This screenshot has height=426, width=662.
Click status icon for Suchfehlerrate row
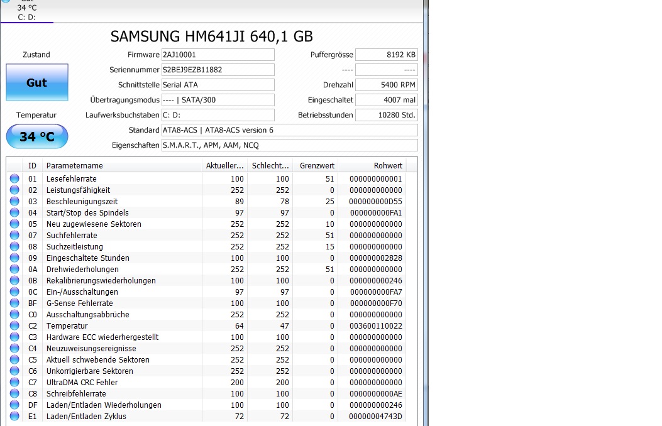(x=15, y=235)
